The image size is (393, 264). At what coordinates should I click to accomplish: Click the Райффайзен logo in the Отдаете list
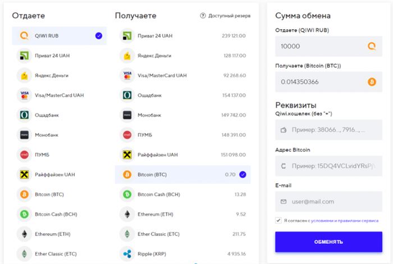click(x=24, y=174)
